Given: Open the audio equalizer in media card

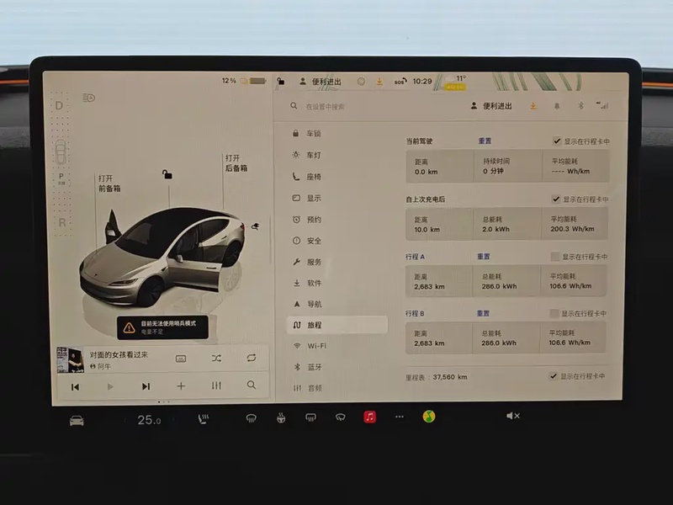Looking at the screenshot, I should point(216,386).
